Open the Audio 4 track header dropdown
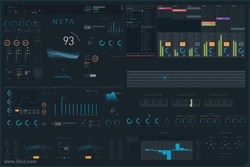 (x=214, y=6)
